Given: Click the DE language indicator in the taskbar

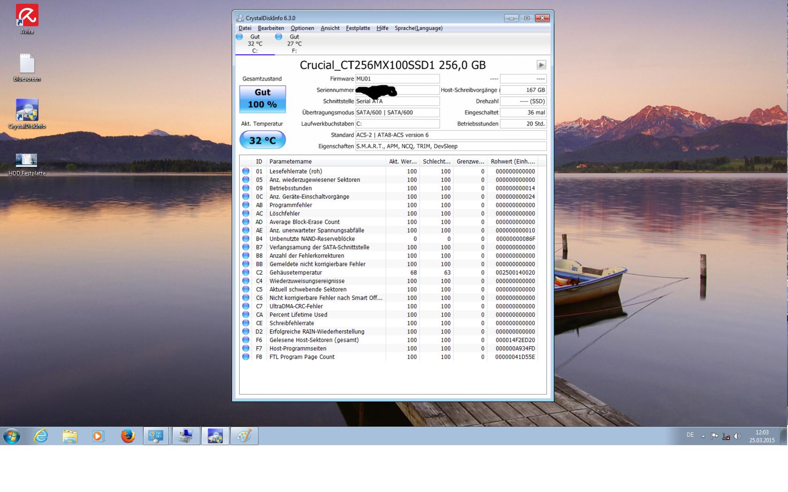Looking at the screenshot, I should (690, 435).
